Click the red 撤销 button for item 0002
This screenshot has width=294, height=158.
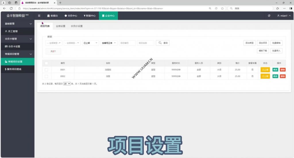pyautogui.click(x=283, y=76)
